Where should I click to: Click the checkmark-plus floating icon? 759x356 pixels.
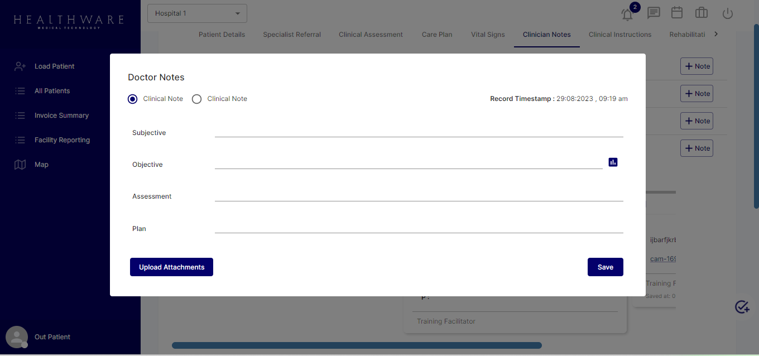point(742,307)
